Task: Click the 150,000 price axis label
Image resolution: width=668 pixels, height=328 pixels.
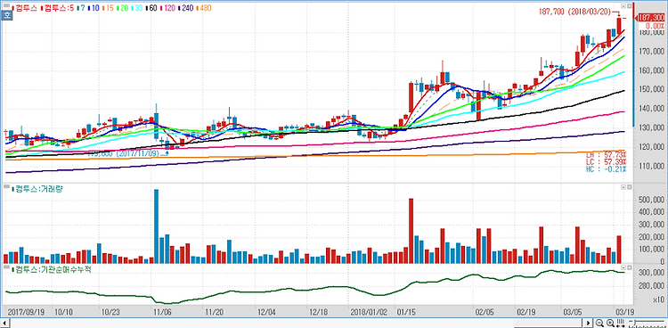Action: (651, 89)
